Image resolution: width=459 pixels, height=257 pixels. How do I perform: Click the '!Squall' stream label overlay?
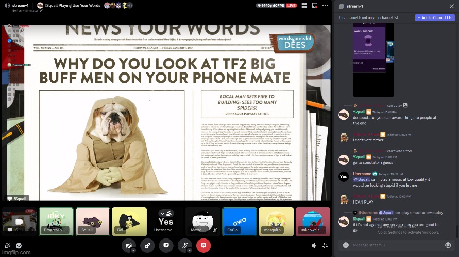(x=18, y=199)
